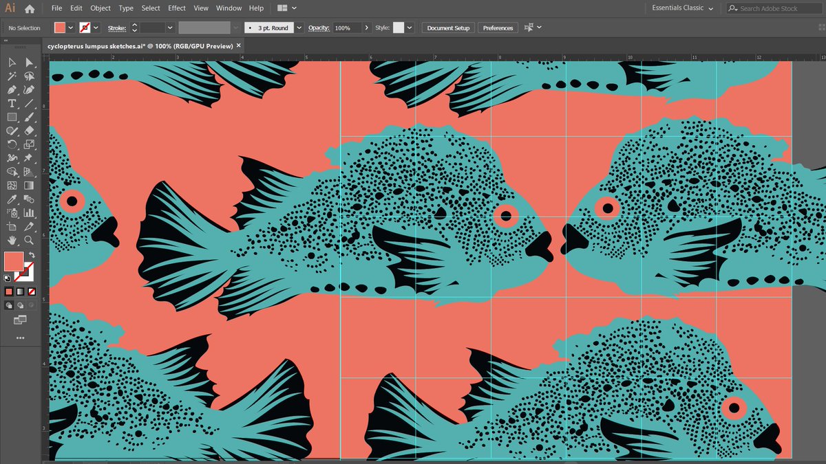Select the Symbol Sprayer tool
Viewport: 826px width, 464px height.
pyautogui.click(x=12, y=213)
